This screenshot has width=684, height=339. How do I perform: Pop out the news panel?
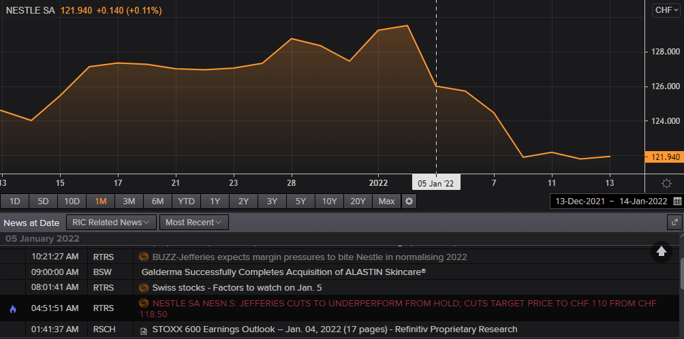[x=674, y=222]
